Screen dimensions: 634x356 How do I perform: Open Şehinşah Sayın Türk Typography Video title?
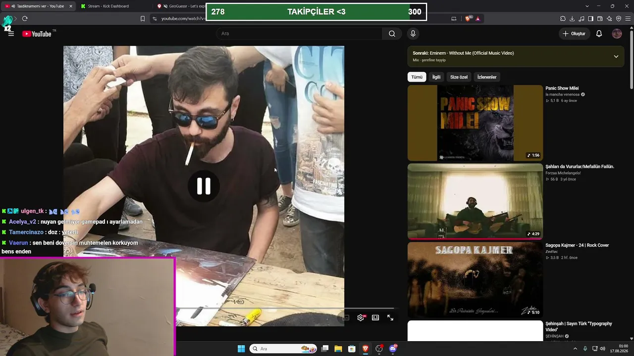coord(579,326)
